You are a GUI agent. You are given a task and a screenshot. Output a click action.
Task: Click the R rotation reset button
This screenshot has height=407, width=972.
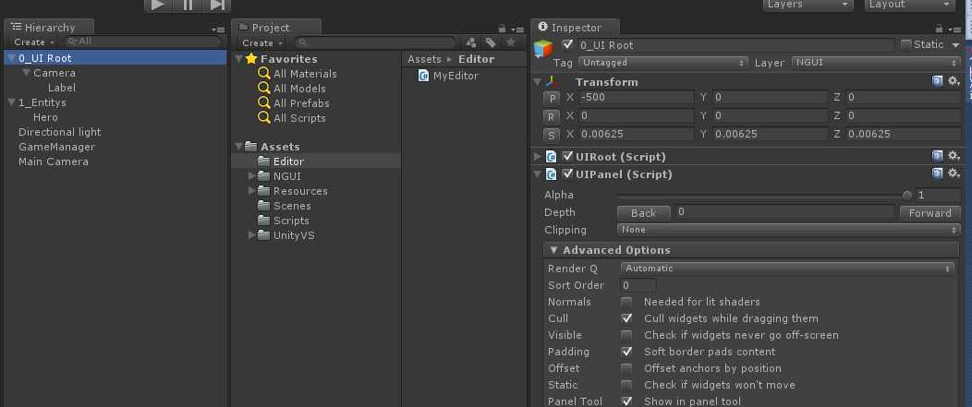[551, 116]
